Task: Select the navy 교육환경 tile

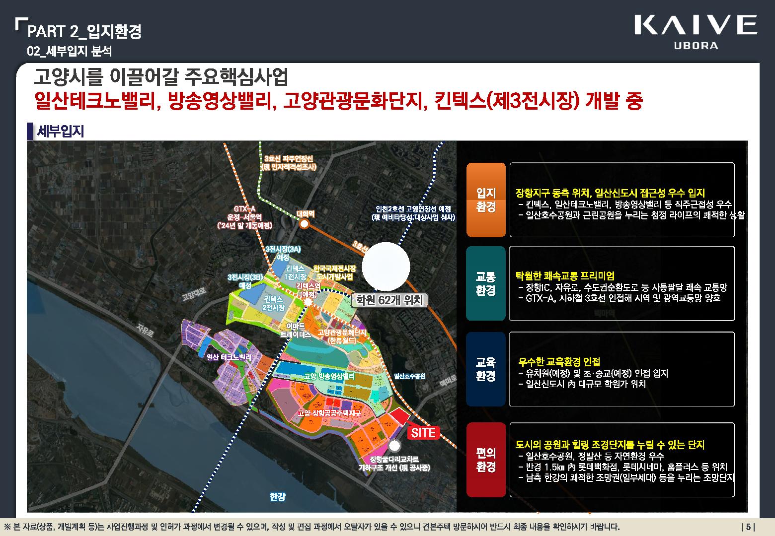Action: point(486,369)
